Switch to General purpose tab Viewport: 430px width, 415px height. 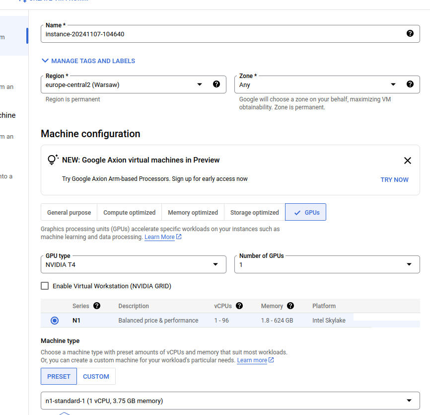[69, 212]
